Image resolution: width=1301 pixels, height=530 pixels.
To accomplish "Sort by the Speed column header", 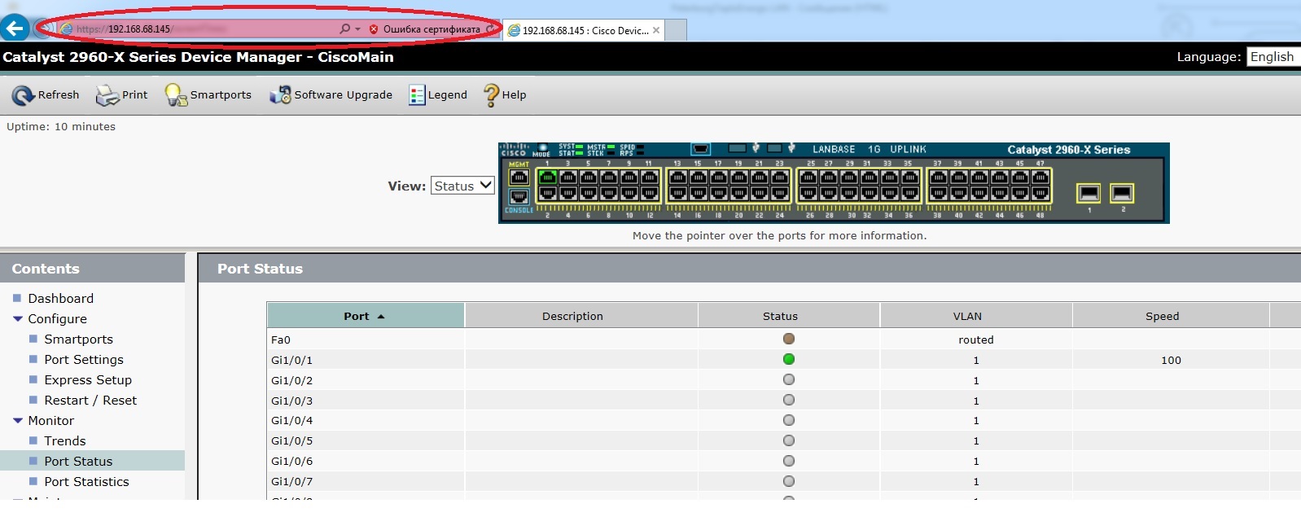I will click(1171, 316).
